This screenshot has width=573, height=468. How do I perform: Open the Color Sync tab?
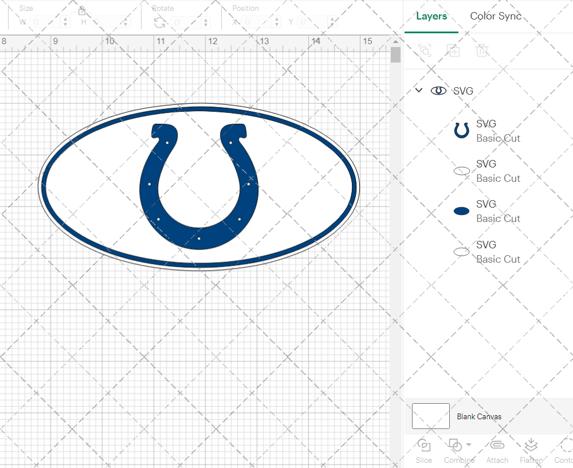496,16
